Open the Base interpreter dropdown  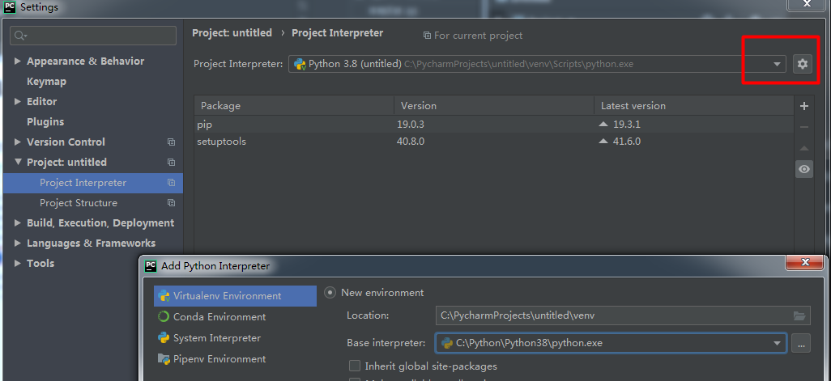[x=777, y=343]
